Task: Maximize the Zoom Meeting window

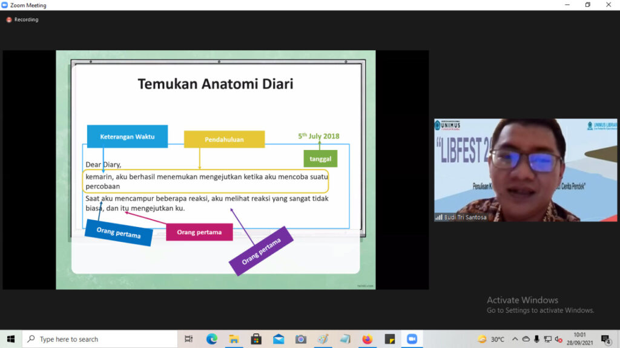Action: [x=587, y=5]
